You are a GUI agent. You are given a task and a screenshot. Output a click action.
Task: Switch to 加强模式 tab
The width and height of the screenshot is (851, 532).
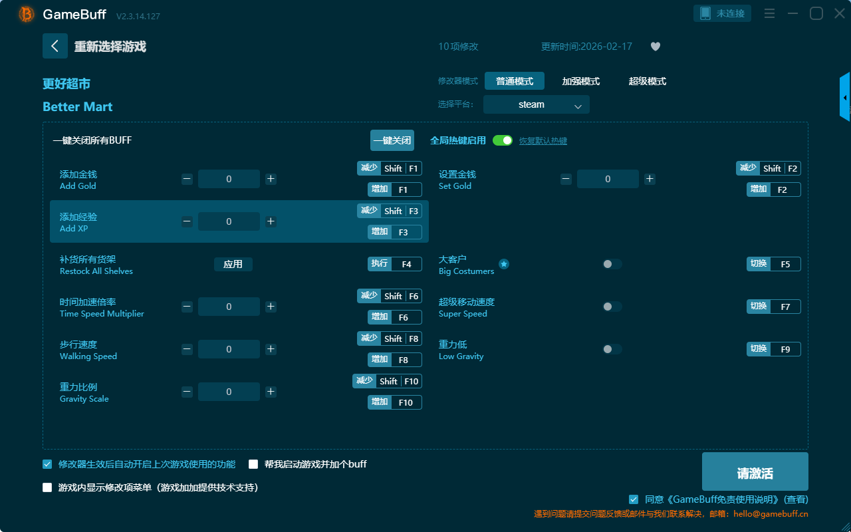point(580,81)
